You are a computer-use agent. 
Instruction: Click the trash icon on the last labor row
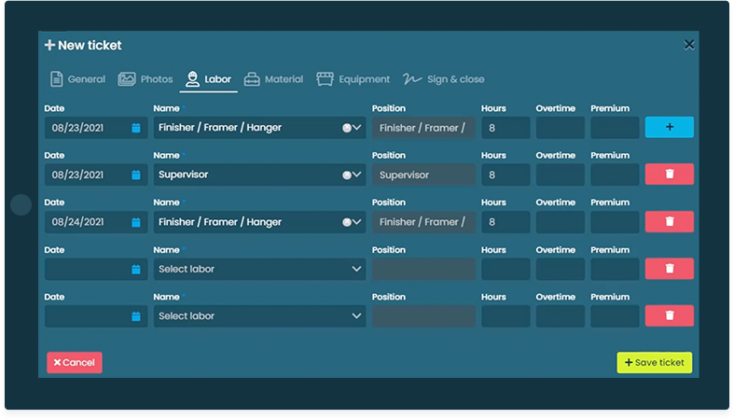tap(669, 316)
